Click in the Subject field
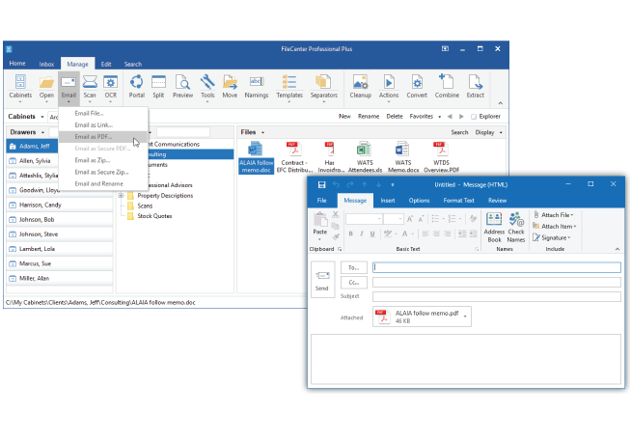 point(496,296)
